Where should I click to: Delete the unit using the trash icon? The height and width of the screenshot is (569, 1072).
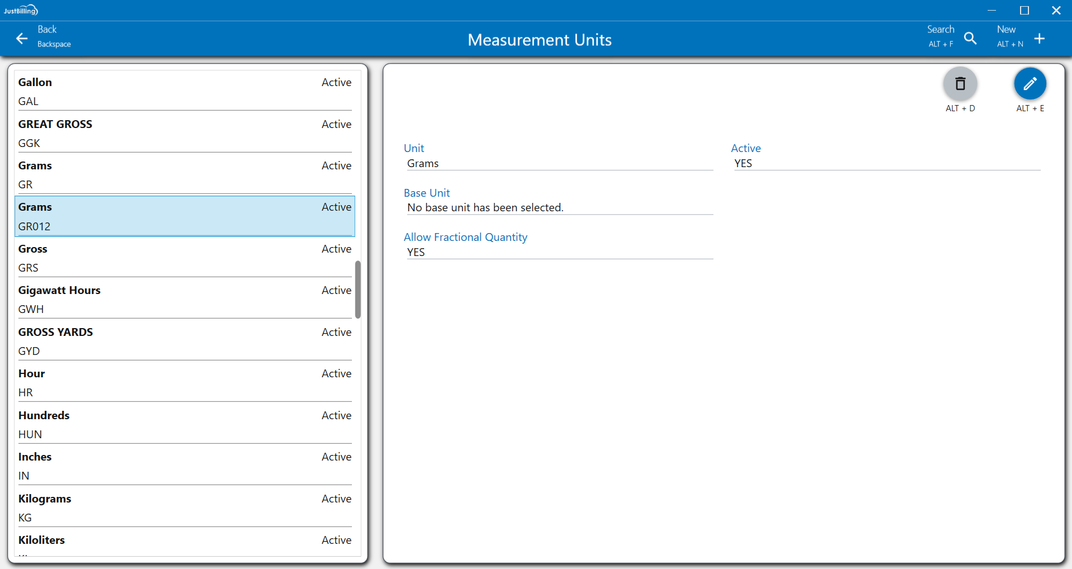tap(960, 84)
